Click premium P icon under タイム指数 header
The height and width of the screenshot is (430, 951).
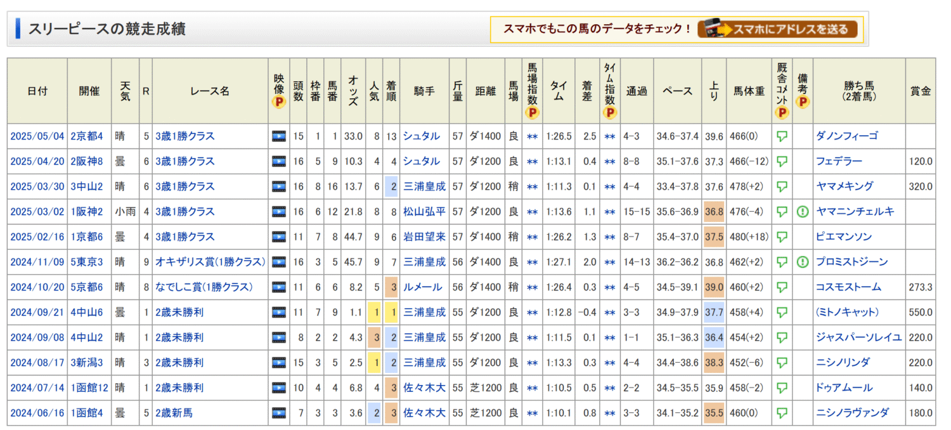(610, 113)
